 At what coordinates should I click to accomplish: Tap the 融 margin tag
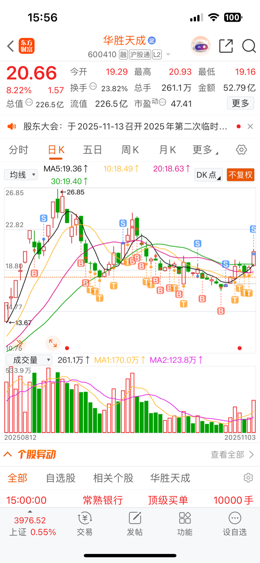click(123, 55)
